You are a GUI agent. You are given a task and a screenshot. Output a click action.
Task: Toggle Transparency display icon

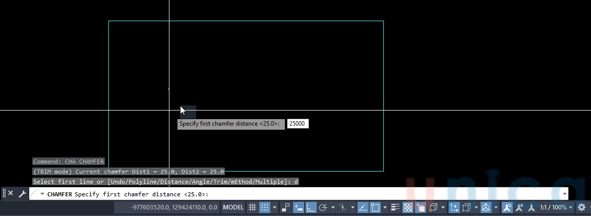tap(407, 207)
